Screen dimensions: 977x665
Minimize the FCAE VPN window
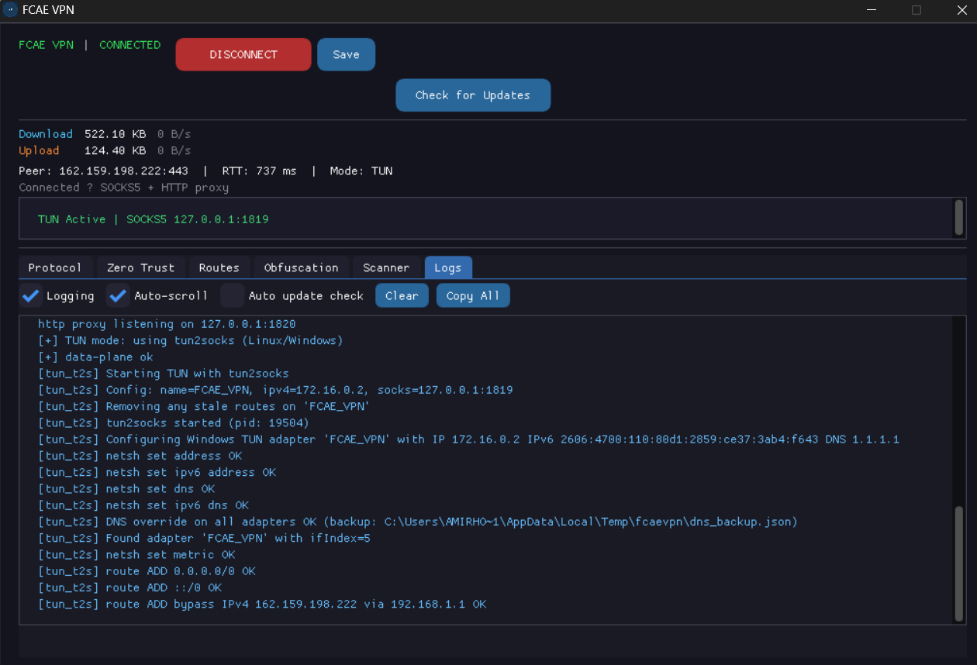[x=871, y=10]
